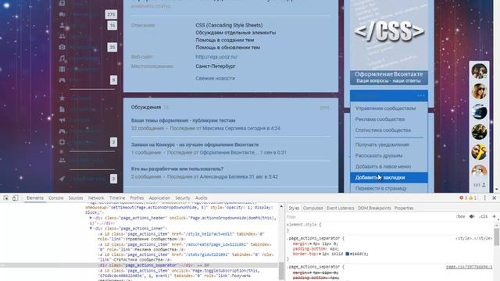Click the rocket icon at sidebar bottom

pyautogui.click(x=62, y=179)
